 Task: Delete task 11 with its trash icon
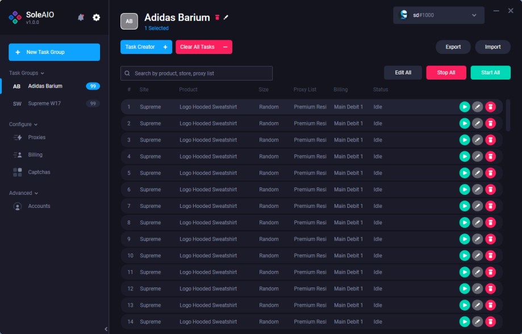pyautogui.click(x=490, y=272)
